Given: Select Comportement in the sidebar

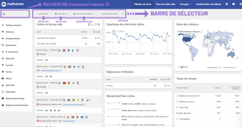Looking at the screenshot, I should (x=13, y=38).
